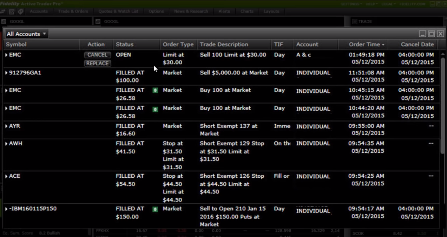
Task: Click the '8.2 Bullish' Eq. Sum. Score value
Action: 49,233
